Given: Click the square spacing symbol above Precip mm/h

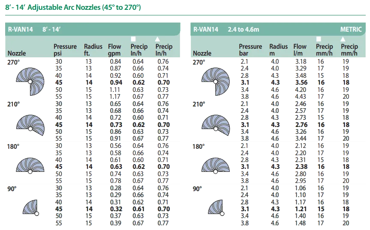Looking at the screenshot, I should tap(319, 39).
